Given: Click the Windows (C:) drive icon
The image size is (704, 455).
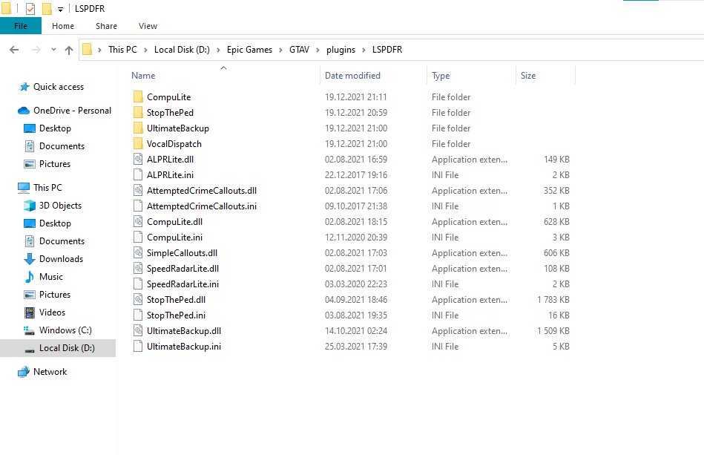Looking at the screenshot, I should pyautogui.click(x=29, y=330).
